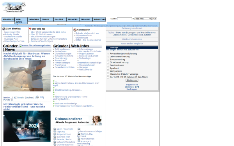The image size is (234, 146).
Task: Open the Wettbewerbe category link
Action: [x=85, y=70]
